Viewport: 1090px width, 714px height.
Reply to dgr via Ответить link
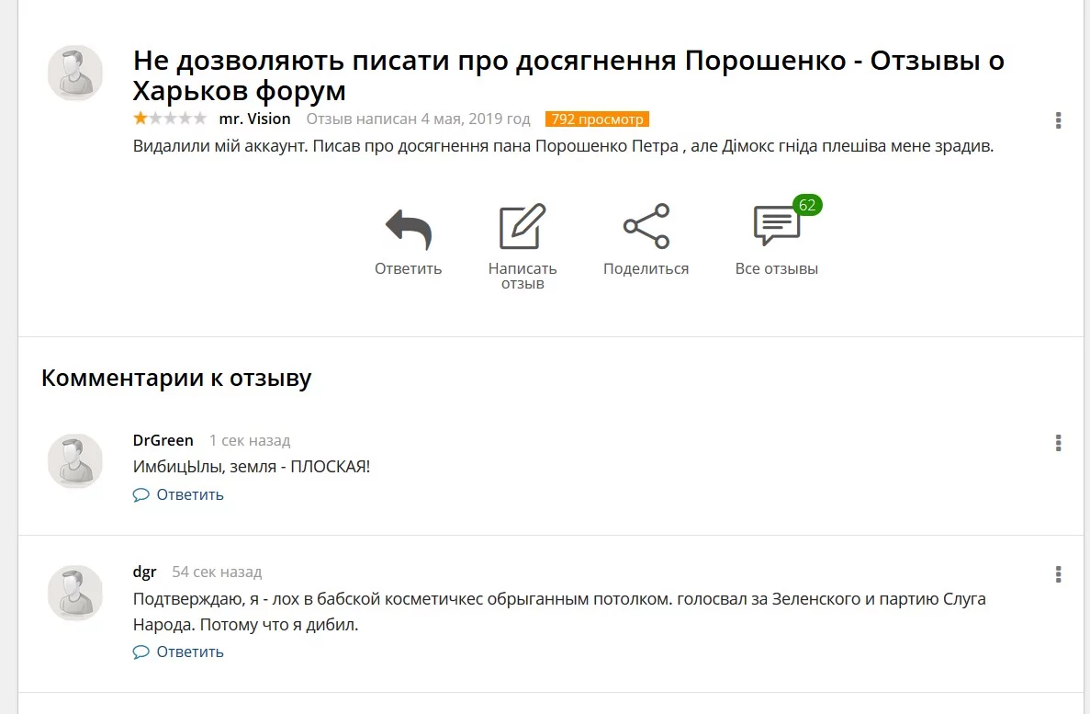coord(188,652)
